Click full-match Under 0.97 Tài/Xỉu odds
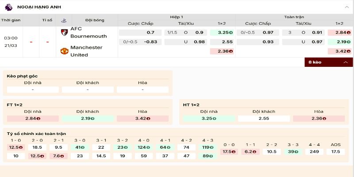354x177 pixels. tap(310, 42)
